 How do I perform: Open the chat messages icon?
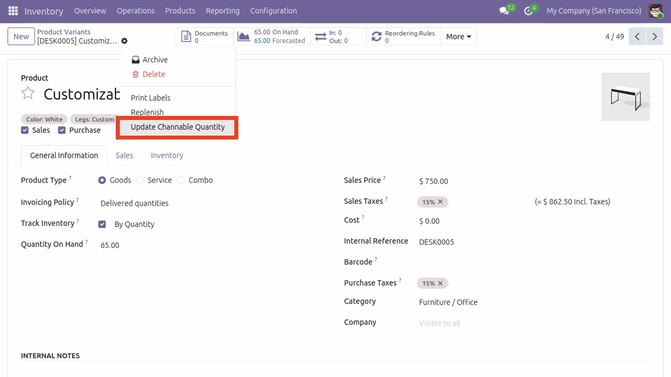[x=504, y=11]
